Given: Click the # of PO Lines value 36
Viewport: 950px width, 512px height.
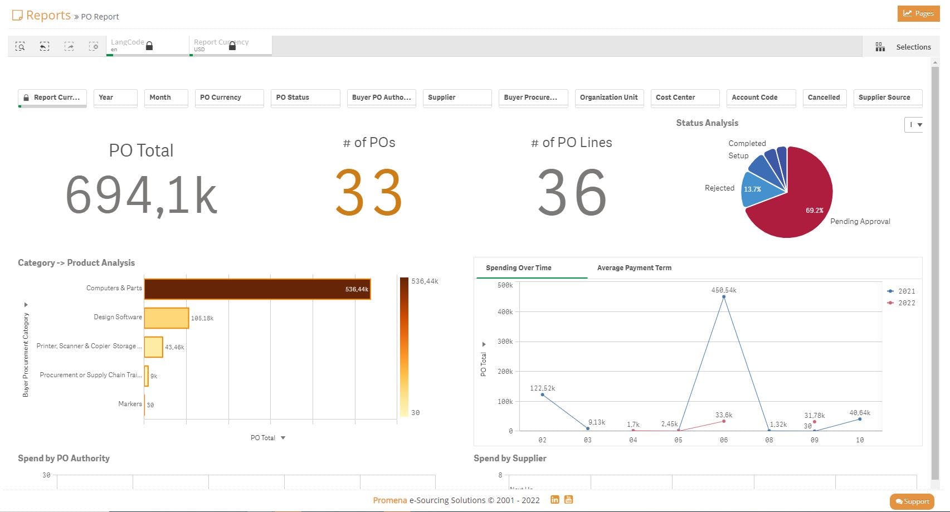Looking at the screenshot, I should coord(572,193).
